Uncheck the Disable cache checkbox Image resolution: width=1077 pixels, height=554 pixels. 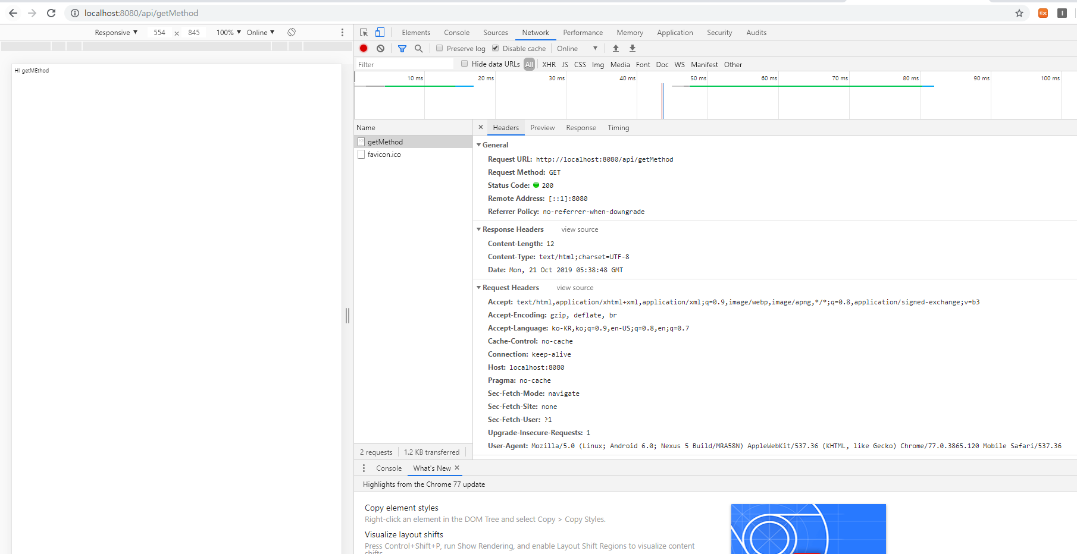[x=495, y=48]
